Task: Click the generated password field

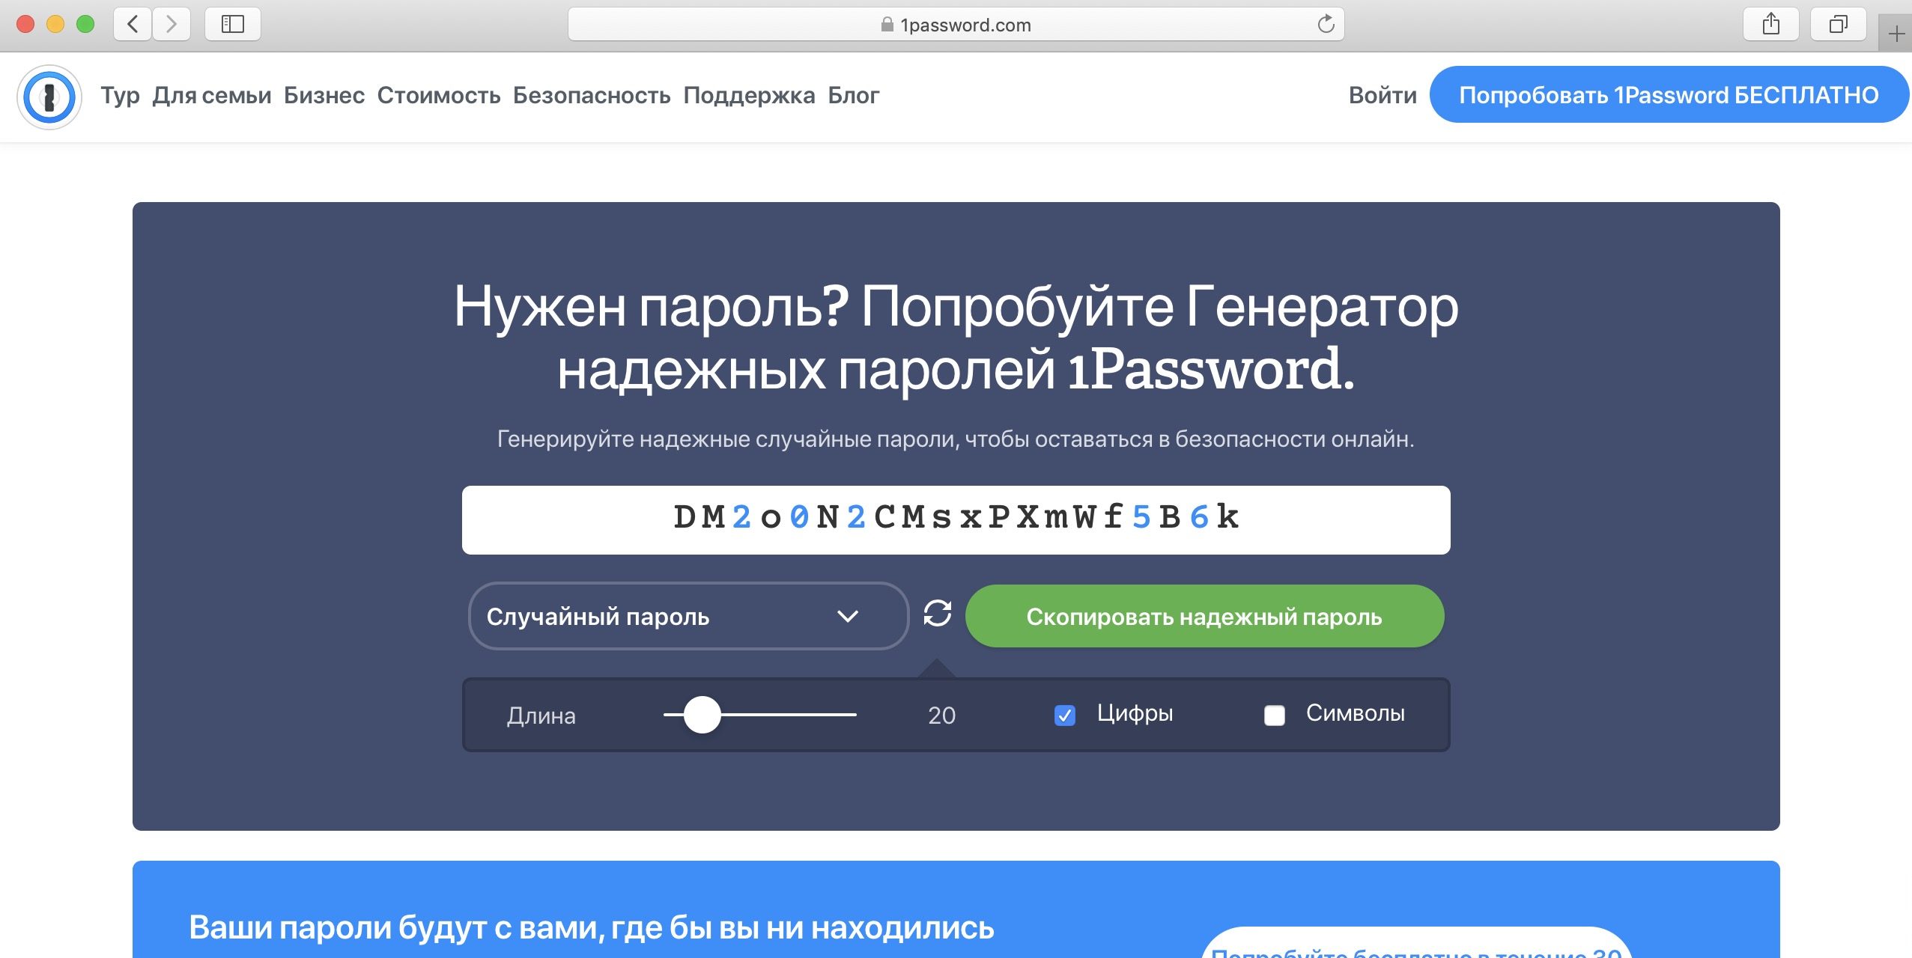Action: pos(956,519)
